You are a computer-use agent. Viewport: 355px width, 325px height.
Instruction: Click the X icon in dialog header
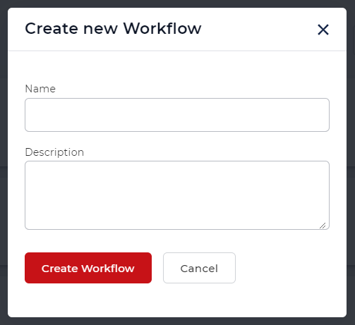click(323, 30)
